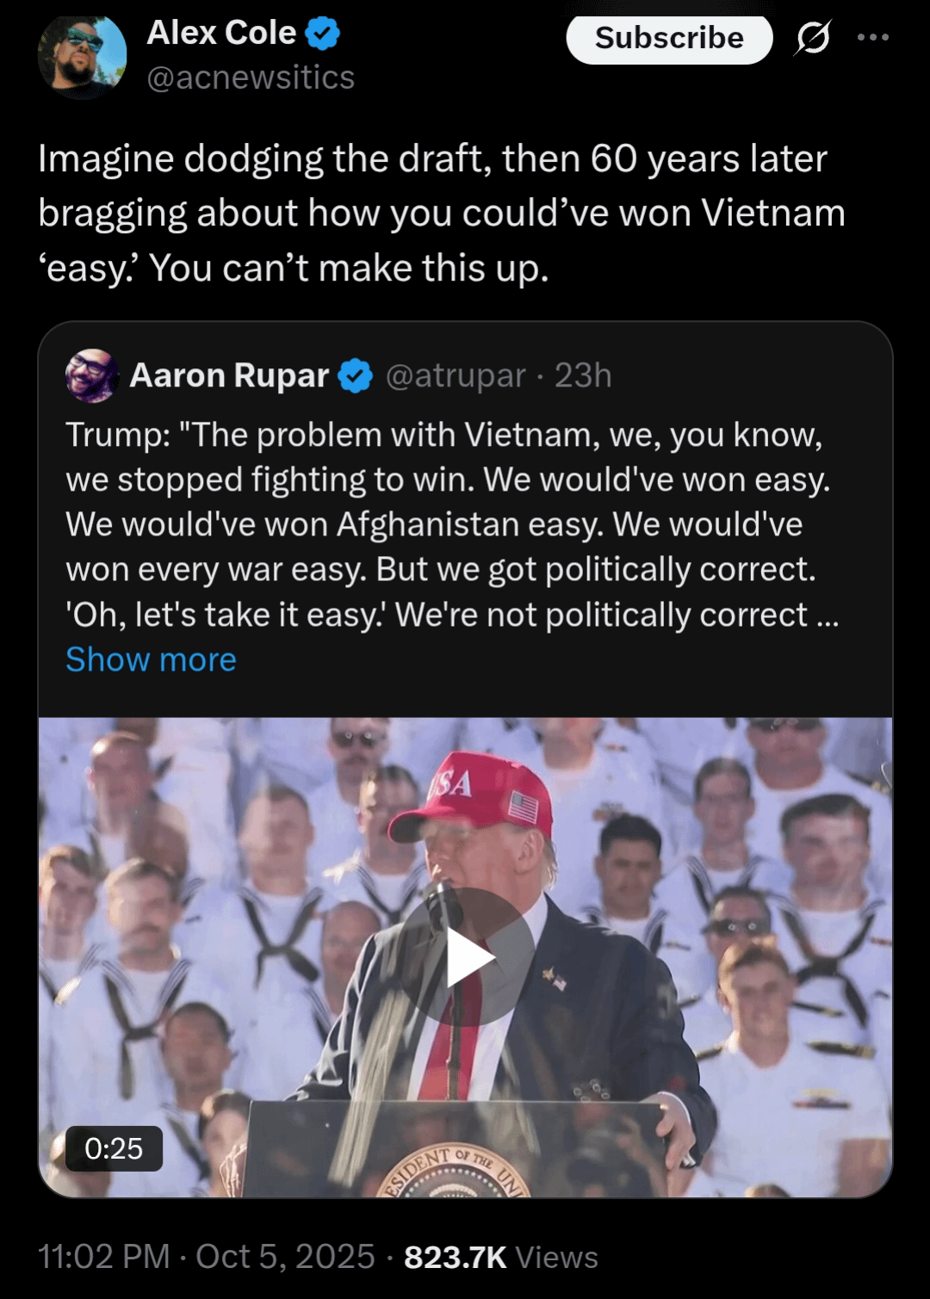Open the quoted tweet text body
The image size is (930, 1299).
pyautogui.click(x=452, y=524)
